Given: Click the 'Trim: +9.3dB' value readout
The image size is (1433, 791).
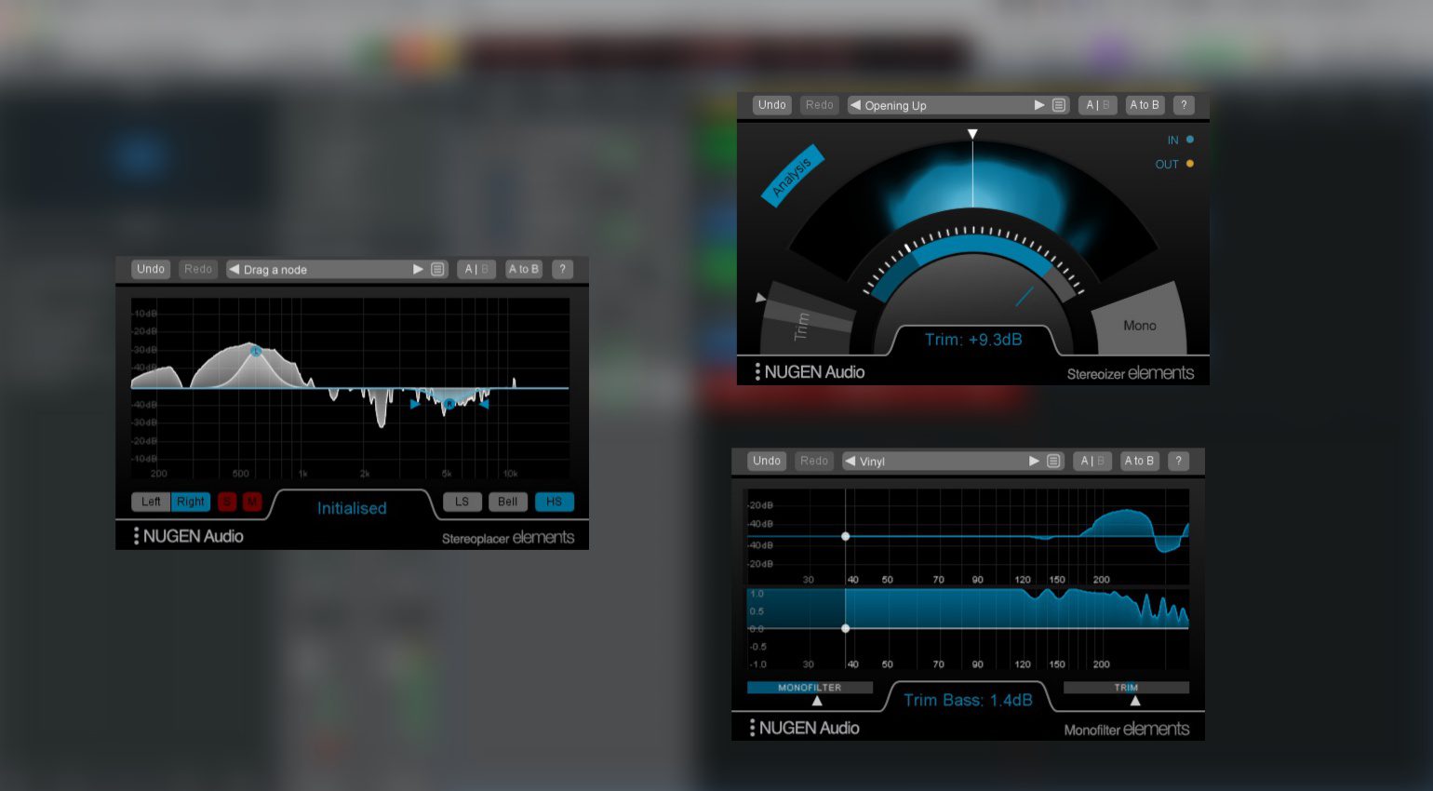Looking at the screenshot, I should [973, 340].
